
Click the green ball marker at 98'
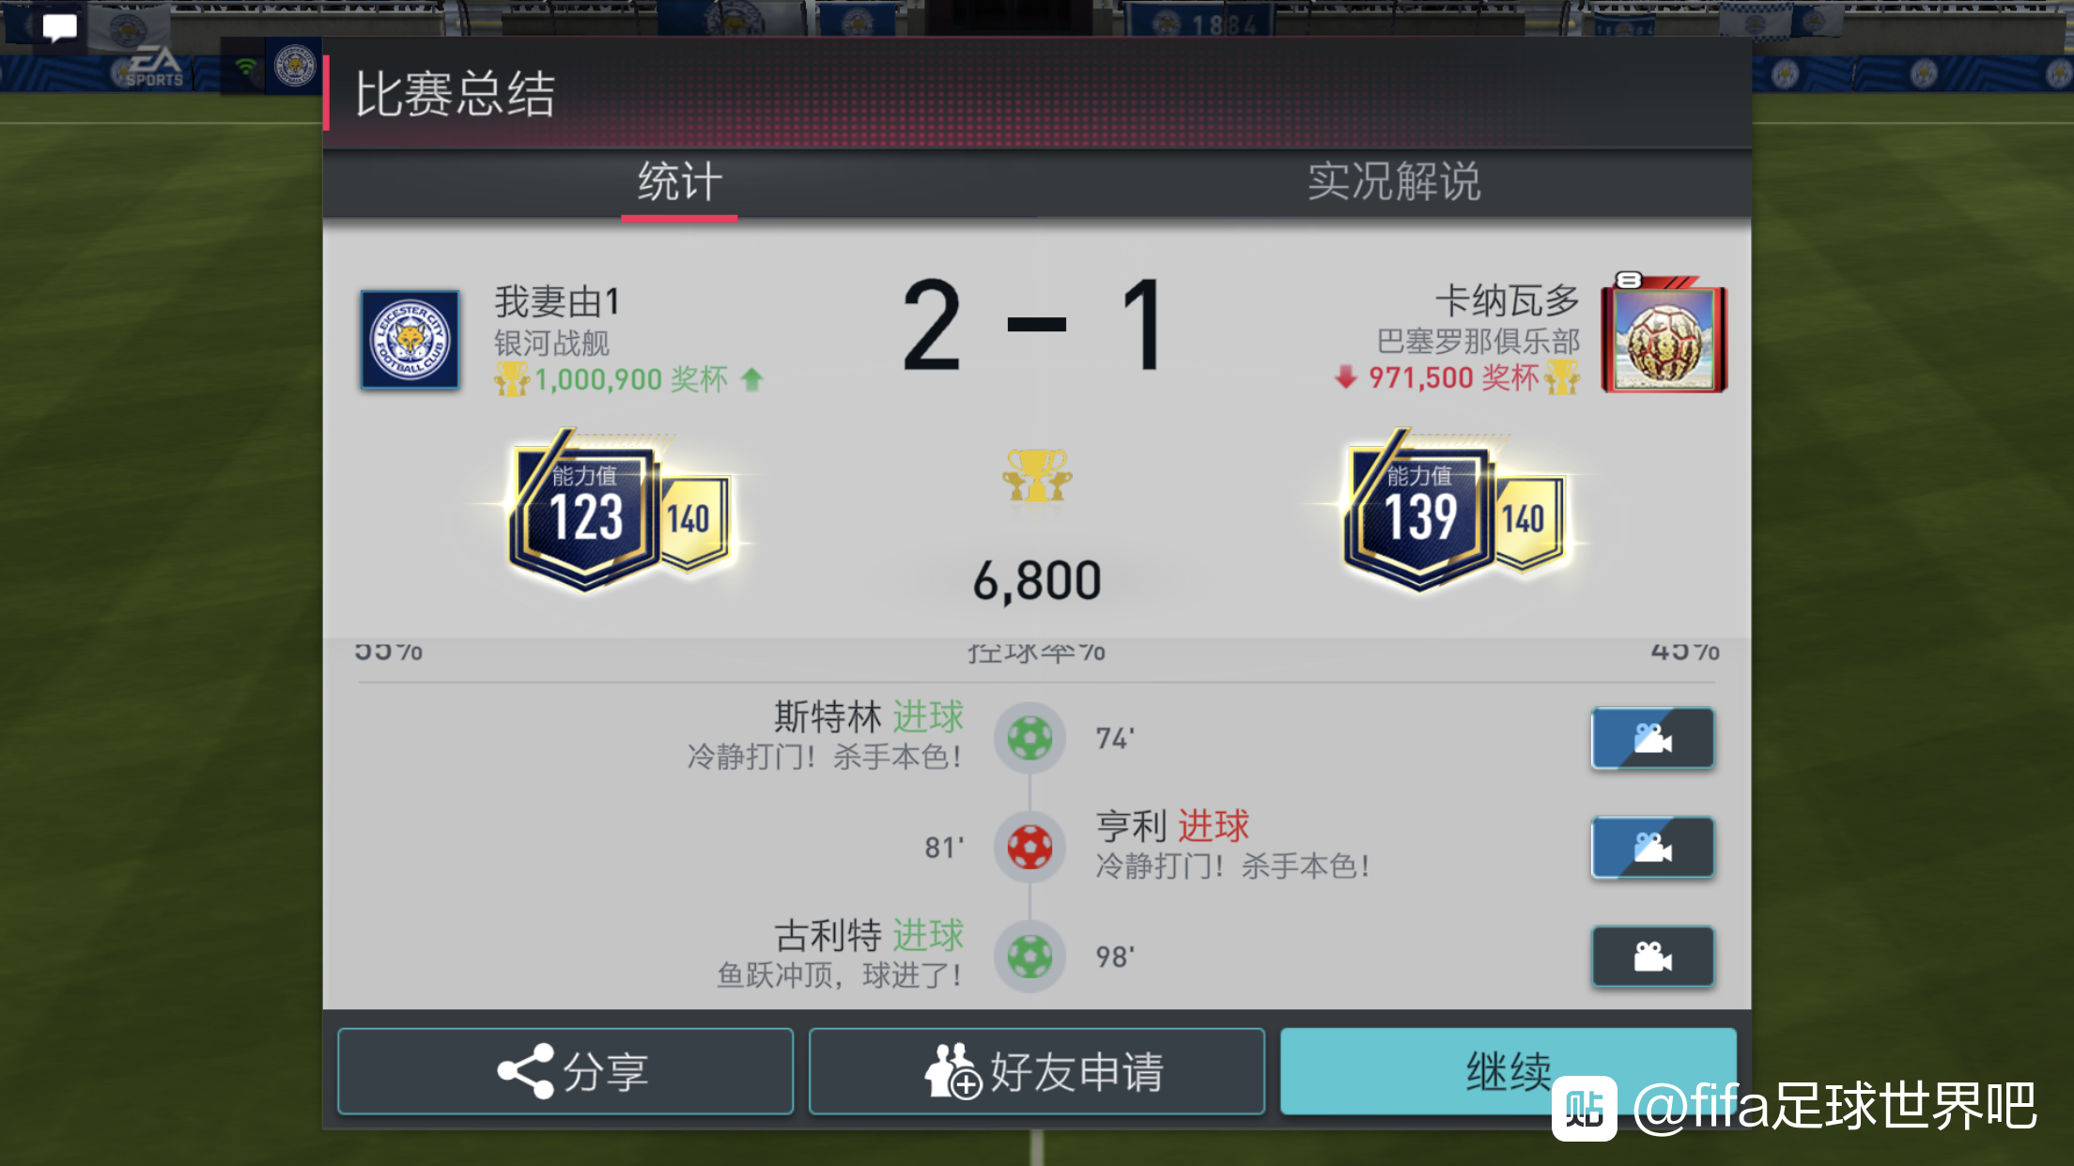click(x=1029, y=957)
